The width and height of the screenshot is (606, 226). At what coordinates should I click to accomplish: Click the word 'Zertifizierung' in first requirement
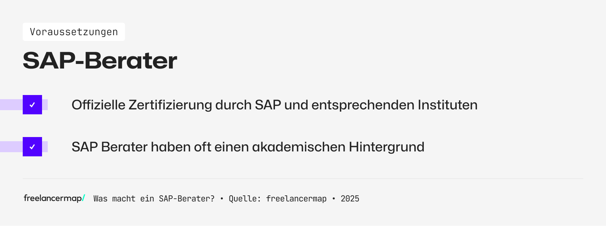170,105
